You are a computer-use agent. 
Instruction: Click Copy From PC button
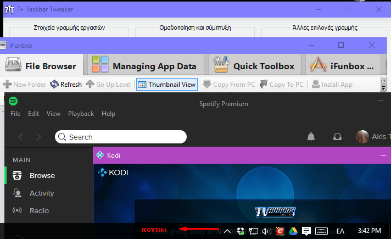[x=229, y=85]
